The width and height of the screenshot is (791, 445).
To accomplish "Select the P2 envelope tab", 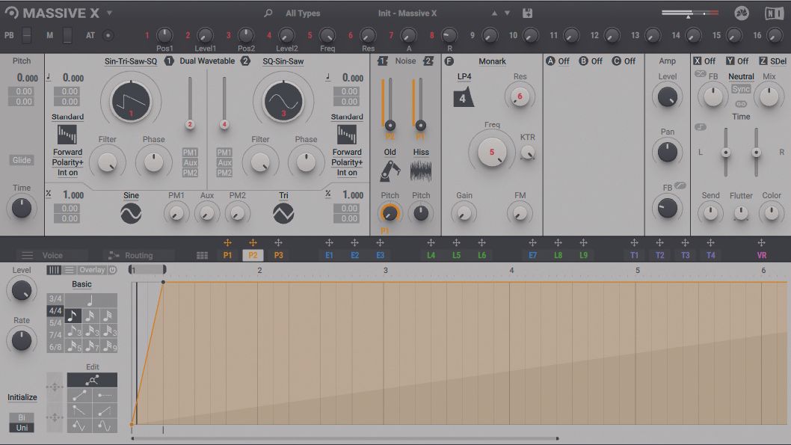I will [x=253, y=254].
